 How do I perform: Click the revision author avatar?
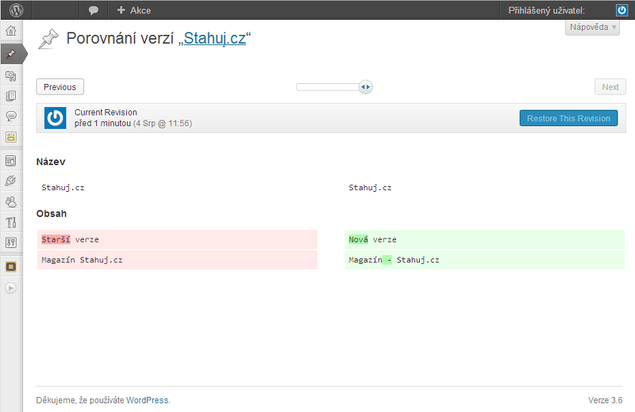tap(55, 118)
